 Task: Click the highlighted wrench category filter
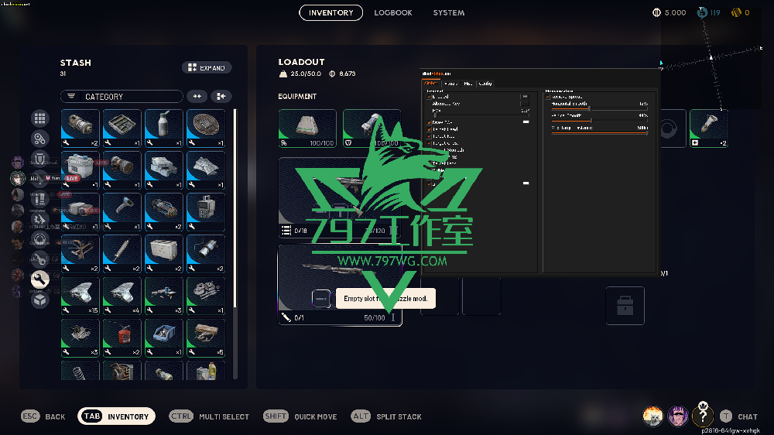(x=39, y=279)
